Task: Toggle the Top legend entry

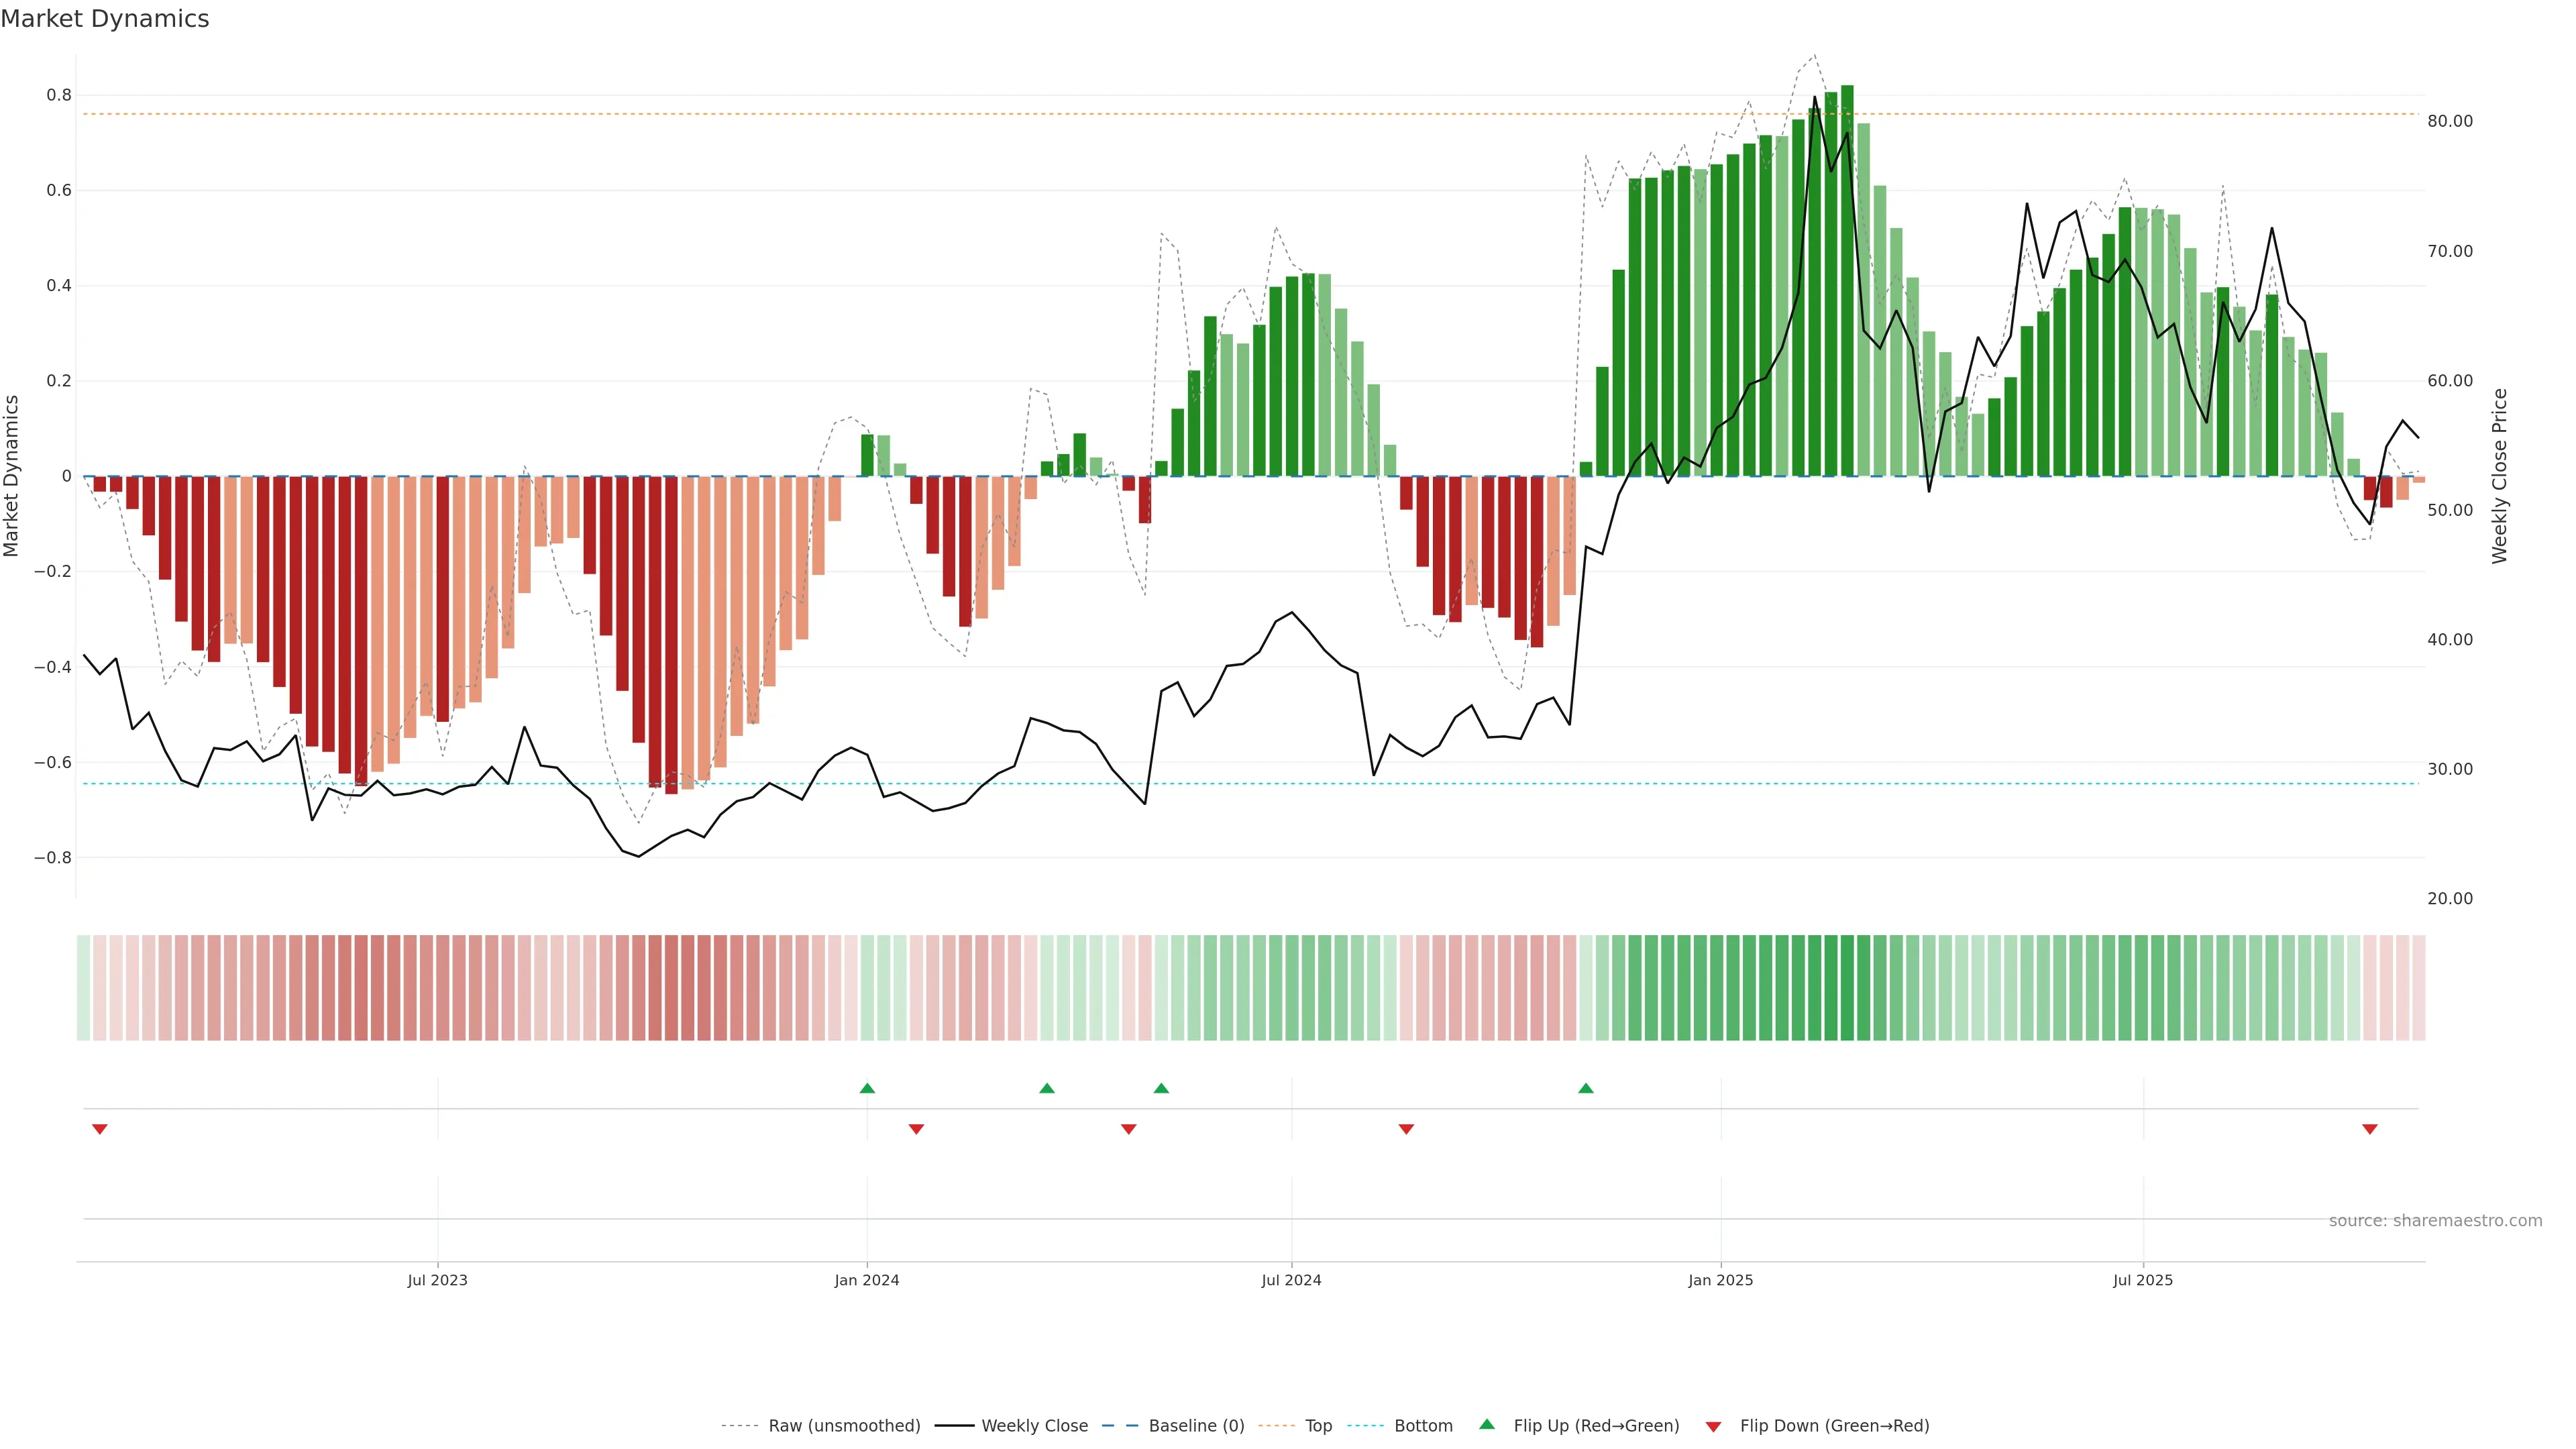Action: [1318, 1426]
